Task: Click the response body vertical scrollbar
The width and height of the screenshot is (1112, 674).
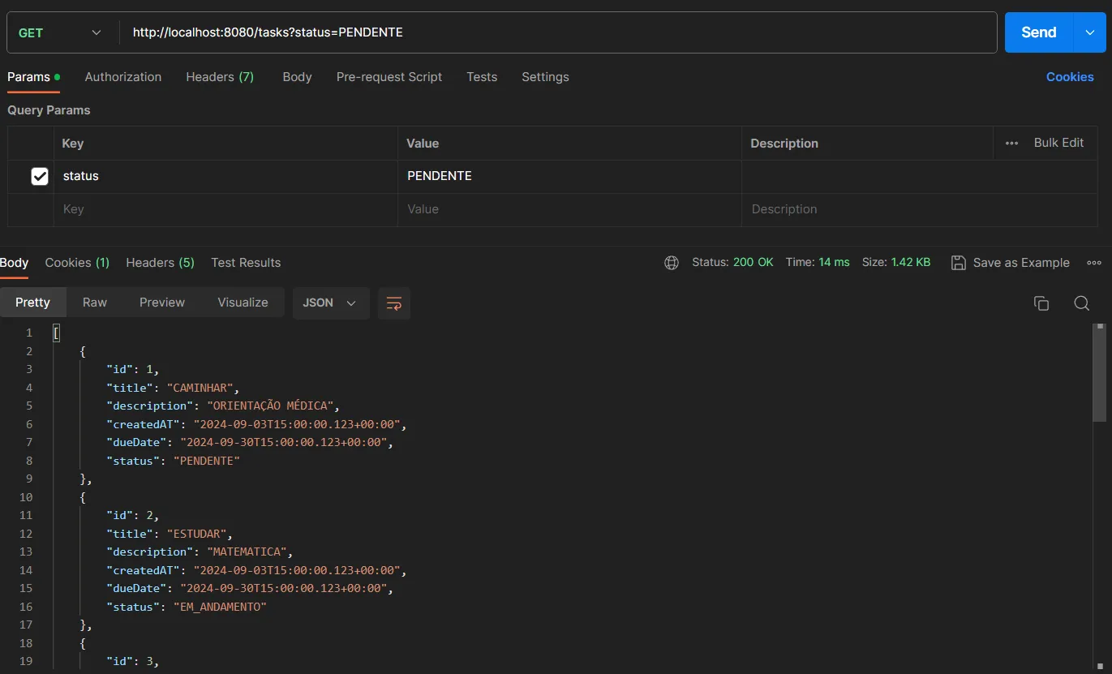Action: click(1100, 373)
